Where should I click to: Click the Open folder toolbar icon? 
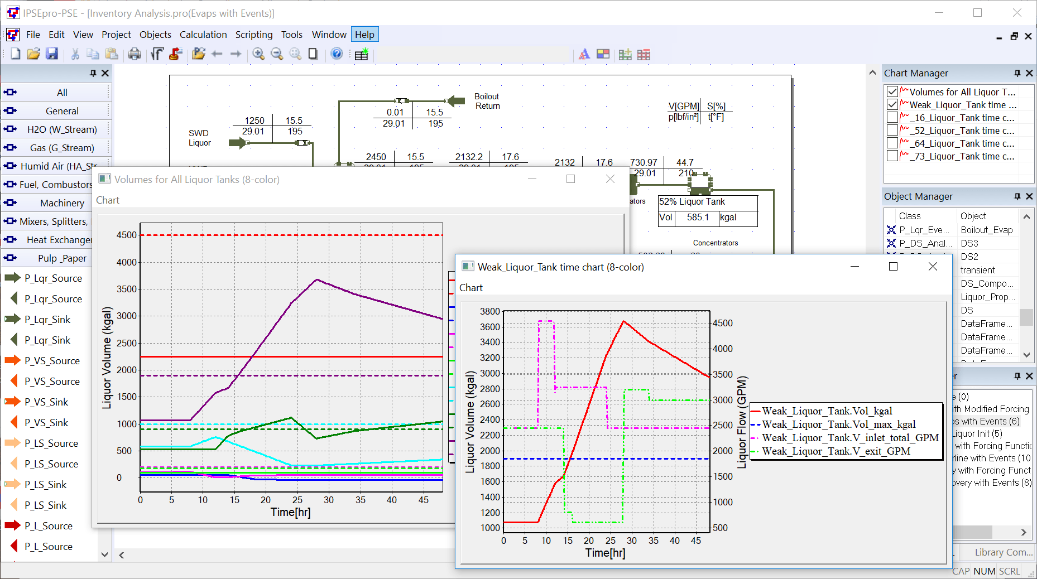33,54
